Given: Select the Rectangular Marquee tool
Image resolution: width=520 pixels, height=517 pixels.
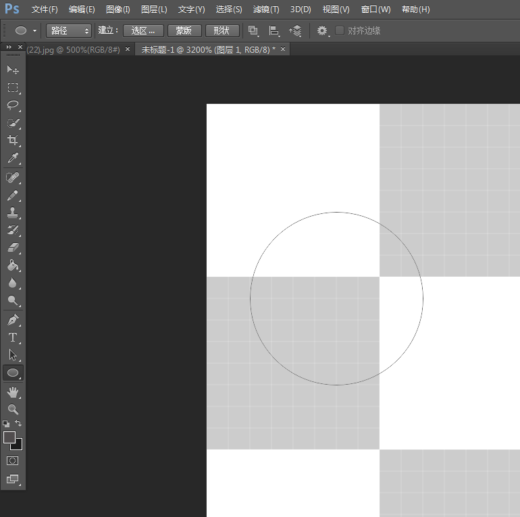Looking at the screenshot, I should (x=13, y=88).
